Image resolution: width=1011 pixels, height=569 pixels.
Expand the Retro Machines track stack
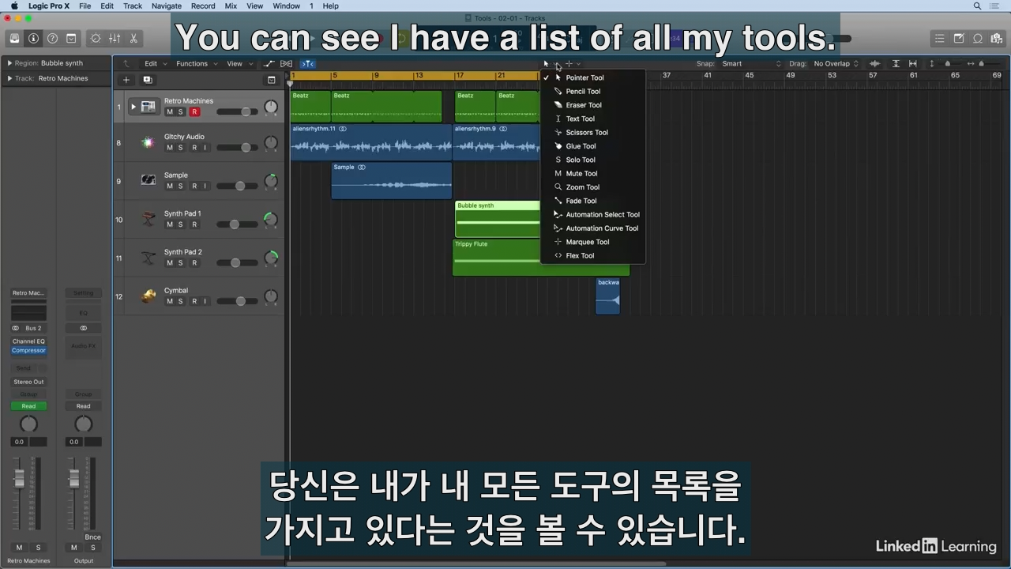pos(133,107)
